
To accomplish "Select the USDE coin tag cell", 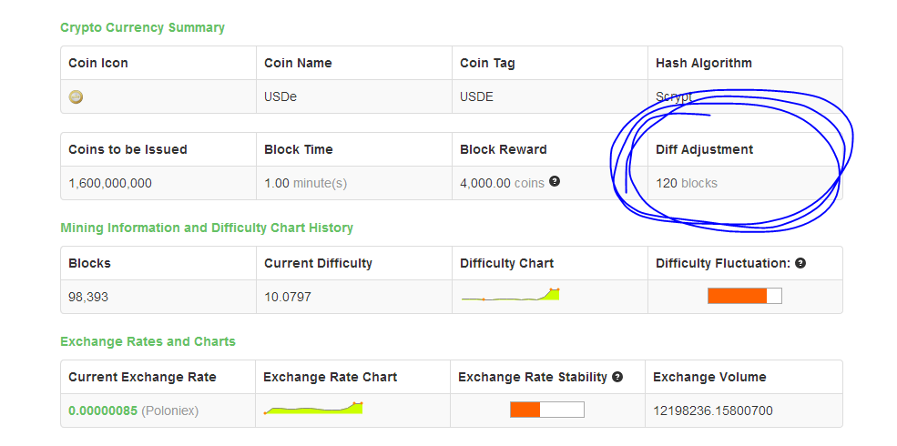I will click(550, 96).
